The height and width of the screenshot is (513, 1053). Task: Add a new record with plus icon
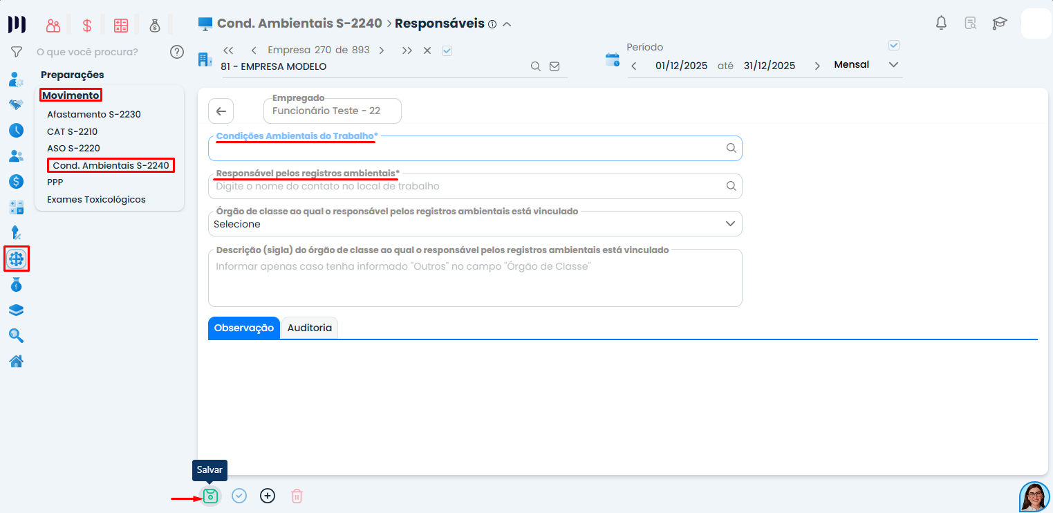coord(268,496)
